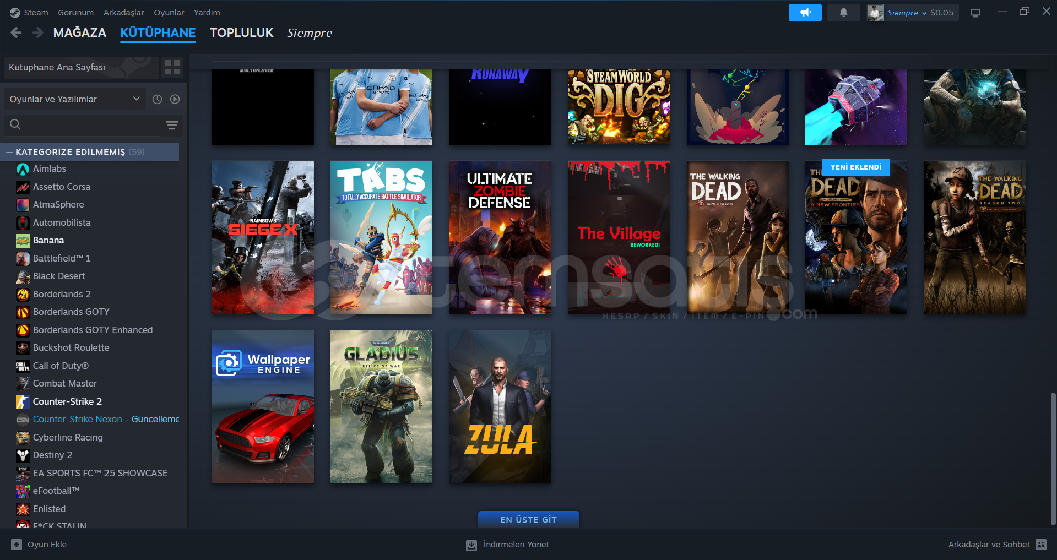Screen dimensions: 1057x560
Task: Collapse the KATEGORİZE EDİLMEMİŞ category
Action: (x=9, y=152)
